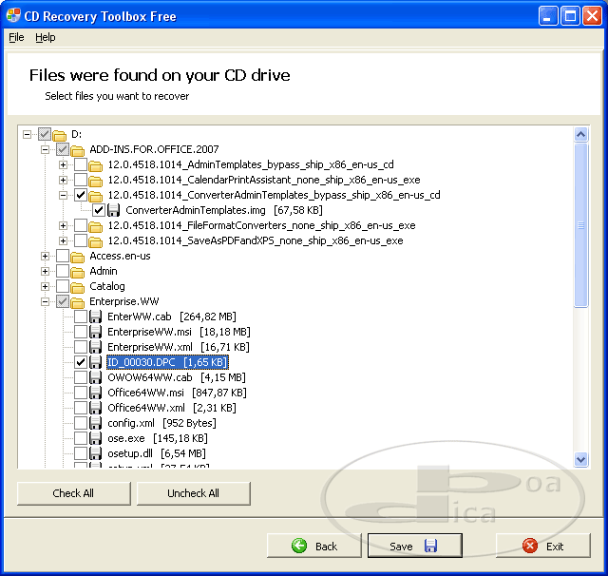Viewport: 608px width, 576px height.
Task: Expand the 12.0.4518.1014_AdminTemplates folder
Action: click(x=63, y=164)
